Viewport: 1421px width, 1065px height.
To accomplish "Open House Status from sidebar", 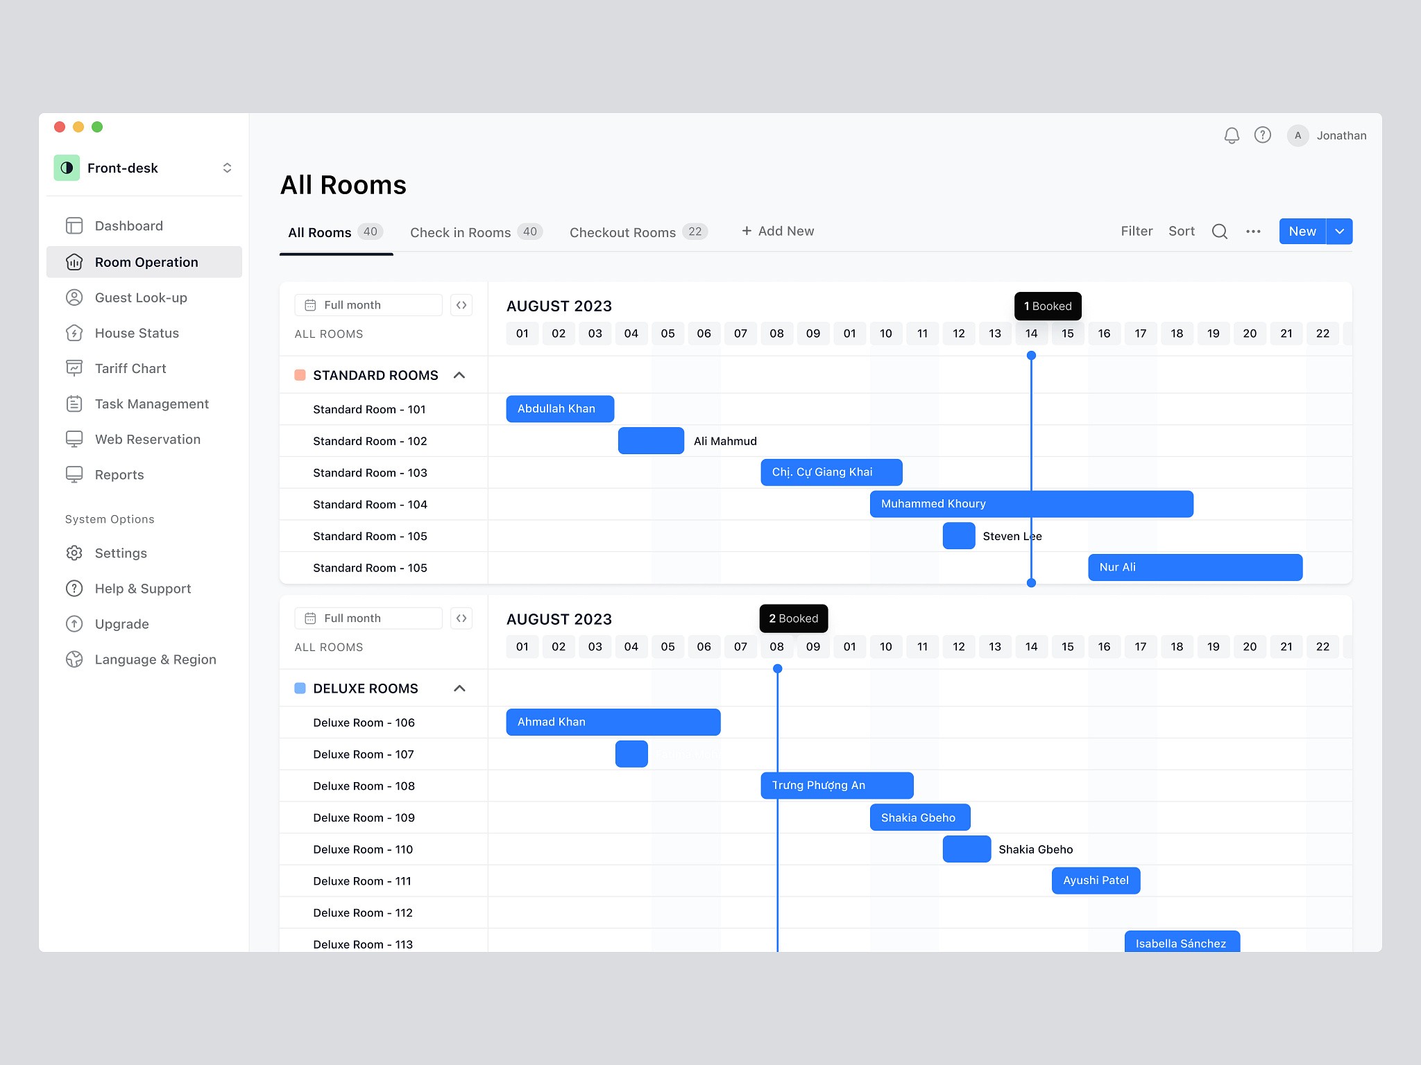I will click(x=137, y=334).
